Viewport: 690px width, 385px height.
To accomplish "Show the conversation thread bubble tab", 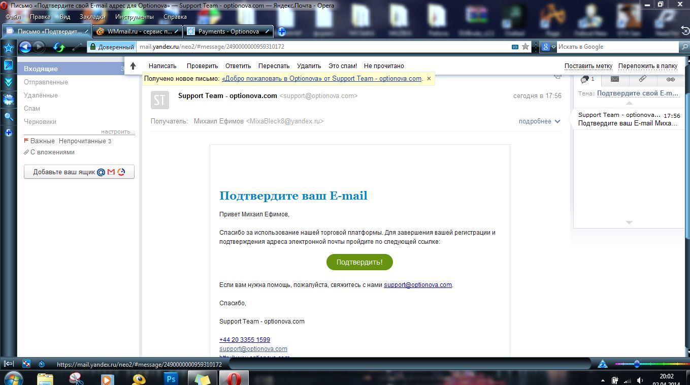I will tap(587, 79).
